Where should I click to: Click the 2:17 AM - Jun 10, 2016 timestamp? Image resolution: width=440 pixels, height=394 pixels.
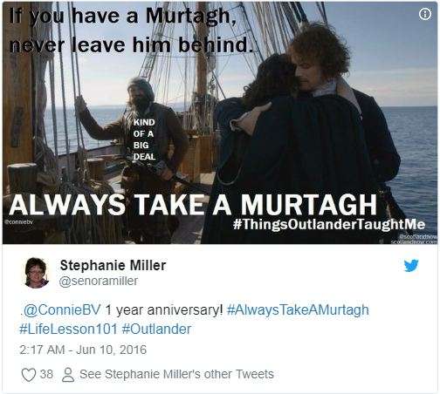[83, 350]
